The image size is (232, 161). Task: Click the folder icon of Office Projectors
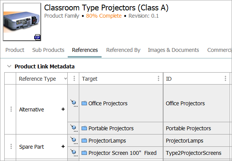[x=84, y=103]
